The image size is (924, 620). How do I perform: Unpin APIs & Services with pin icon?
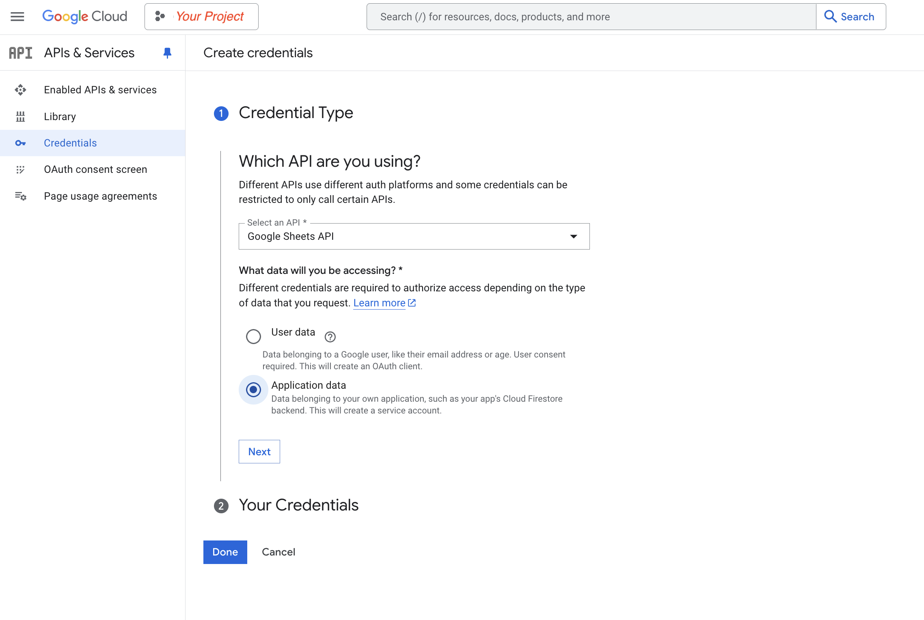click(x=167, y=53)
